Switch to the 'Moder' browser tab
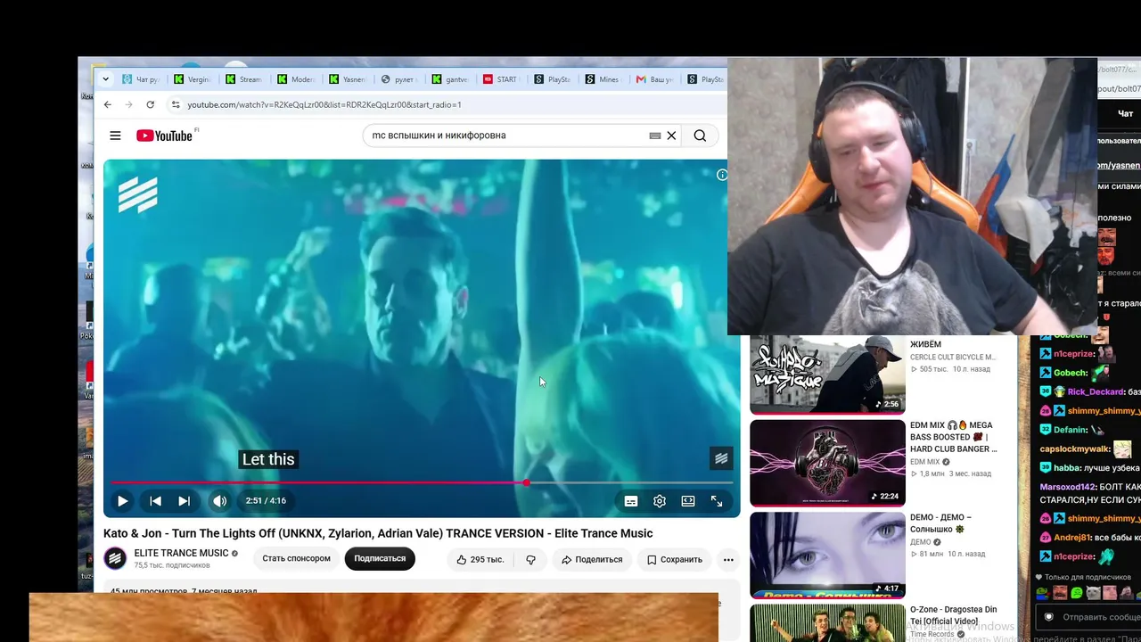The image size is (1141, 642). point(296,79)
